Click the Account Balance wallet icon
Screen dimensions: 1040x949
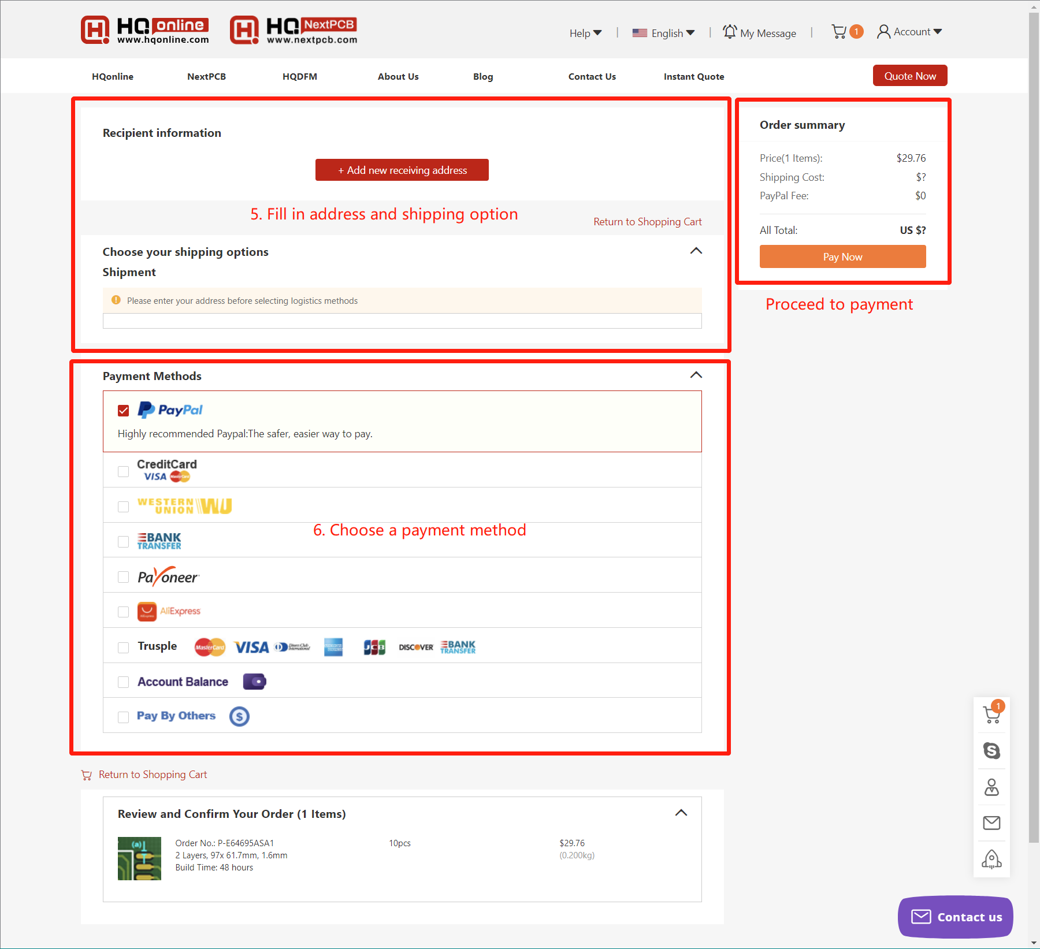pos(254,682)
